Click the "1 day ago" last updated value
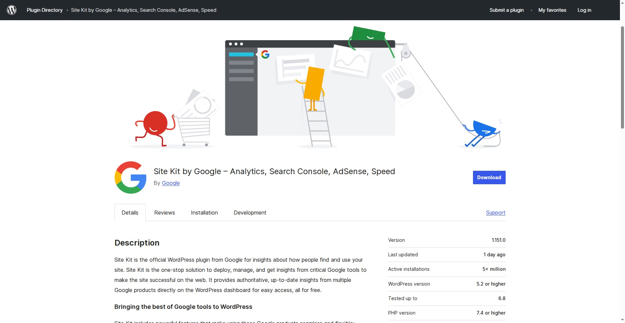Screen dimensions: 625x323 (495, 255)
